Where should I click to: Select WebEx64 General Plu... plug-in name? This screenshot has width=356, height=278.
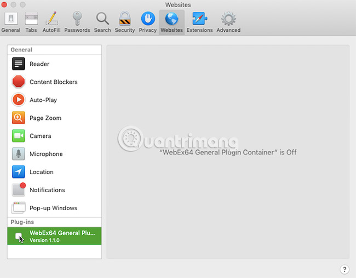pos(62,233)
